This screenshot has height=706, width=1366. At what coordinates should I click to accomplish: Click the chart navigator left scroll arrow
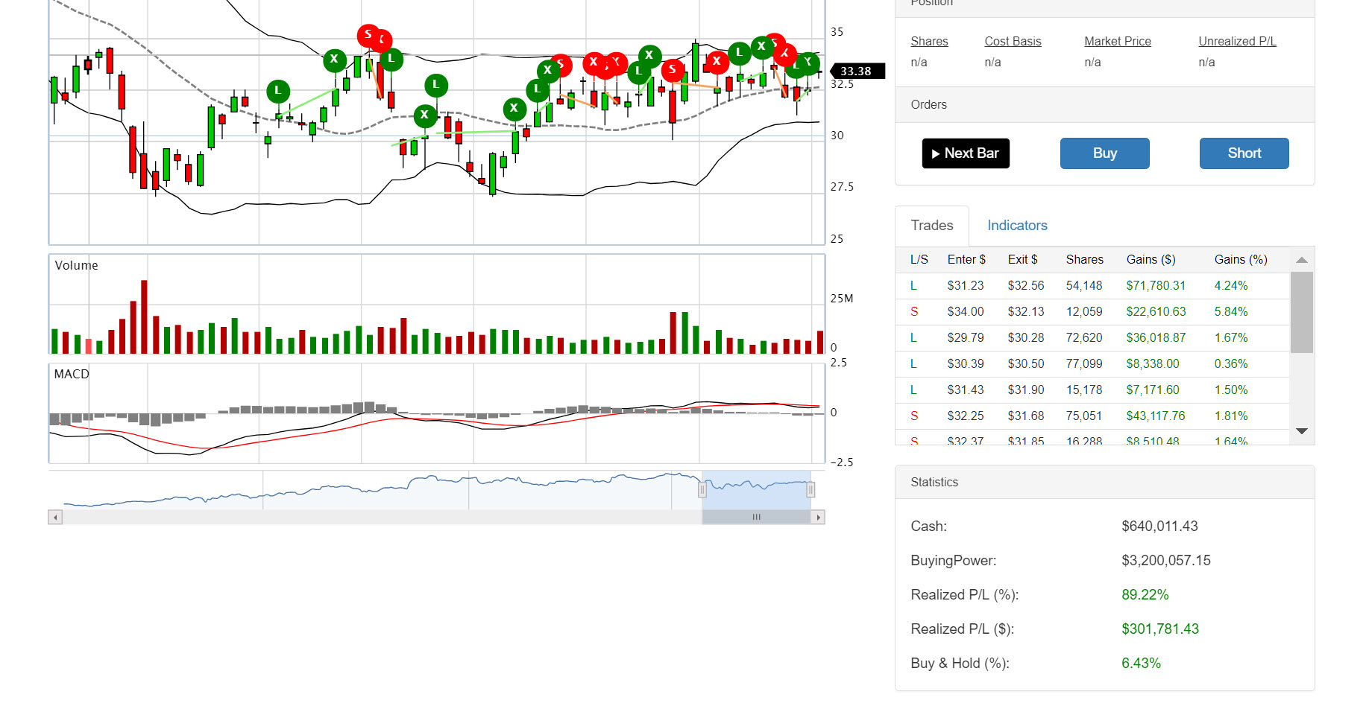[55, 517]
